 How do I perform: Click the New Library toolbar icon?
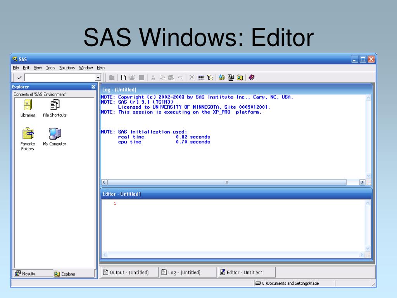click(221, 78)
